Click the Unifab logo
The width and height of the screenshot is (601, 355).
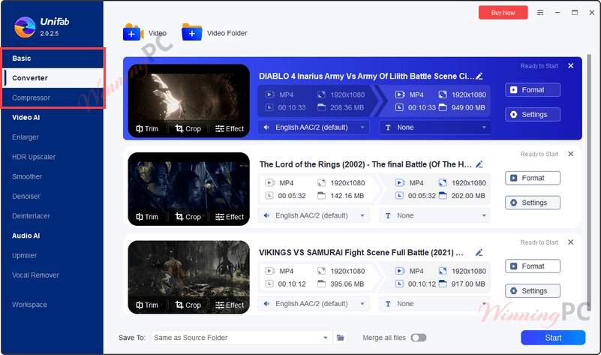click(x=25, y=27)
